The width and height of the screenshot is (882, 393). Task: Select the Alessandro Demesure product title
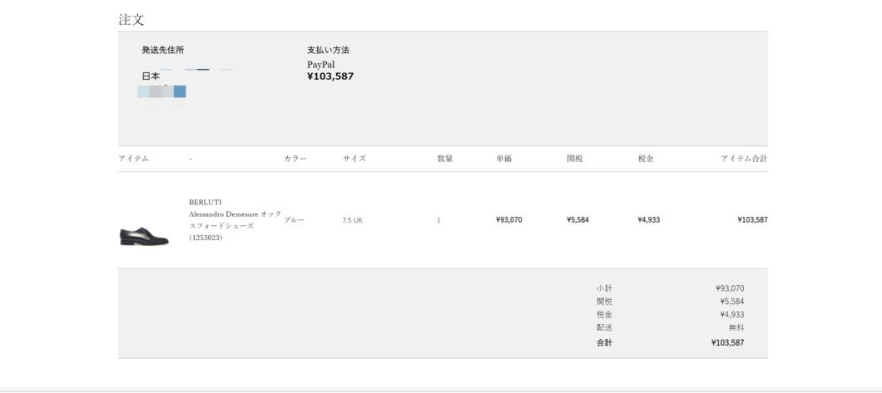(x=235, y=219)
